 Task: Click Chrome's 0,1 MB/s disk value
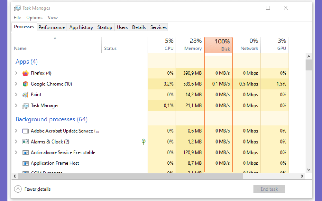221,84
